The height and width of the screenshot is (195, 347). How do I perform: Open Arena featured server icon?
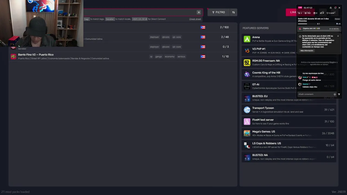[x=247, y=39]
